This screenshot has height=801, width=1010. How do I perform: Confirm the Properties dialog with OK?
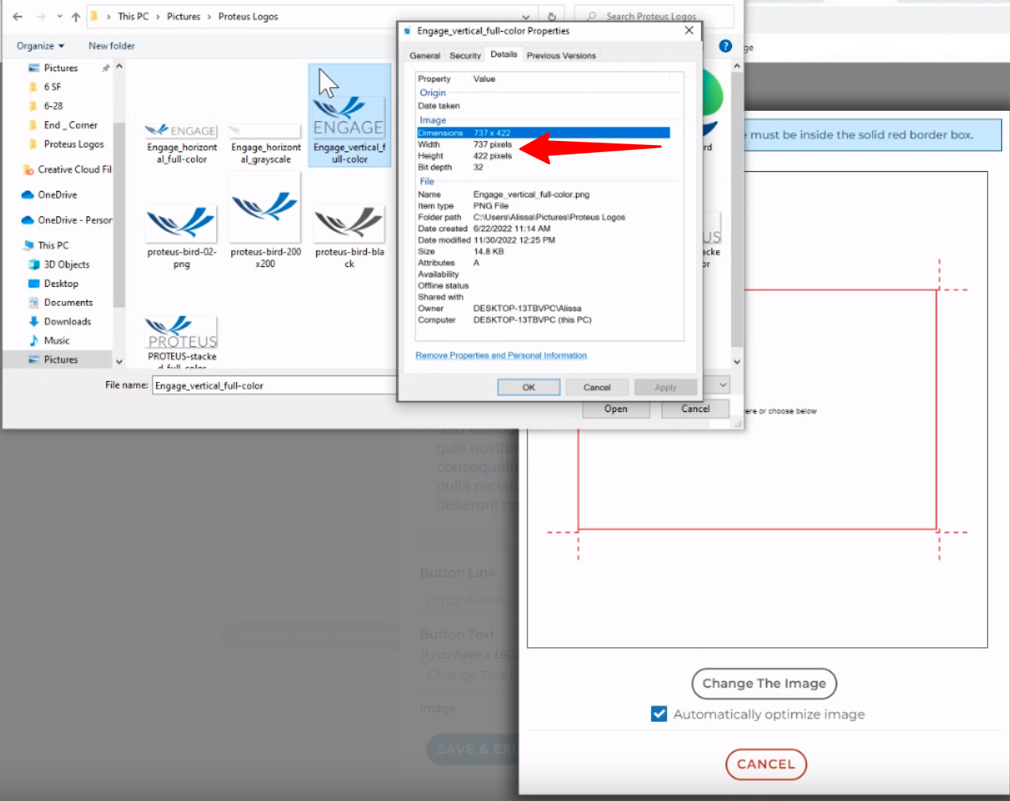tap(528, 387)
